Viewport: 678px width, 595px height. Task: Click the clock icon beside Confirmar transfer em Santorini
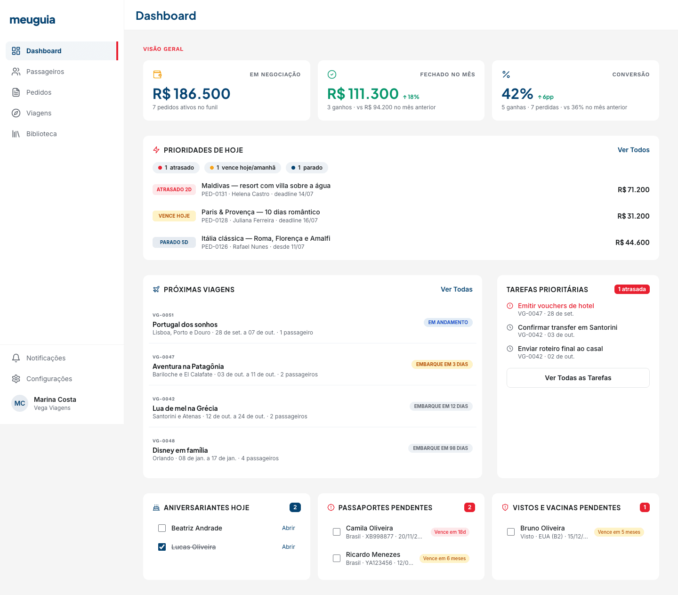pos(510,327)
